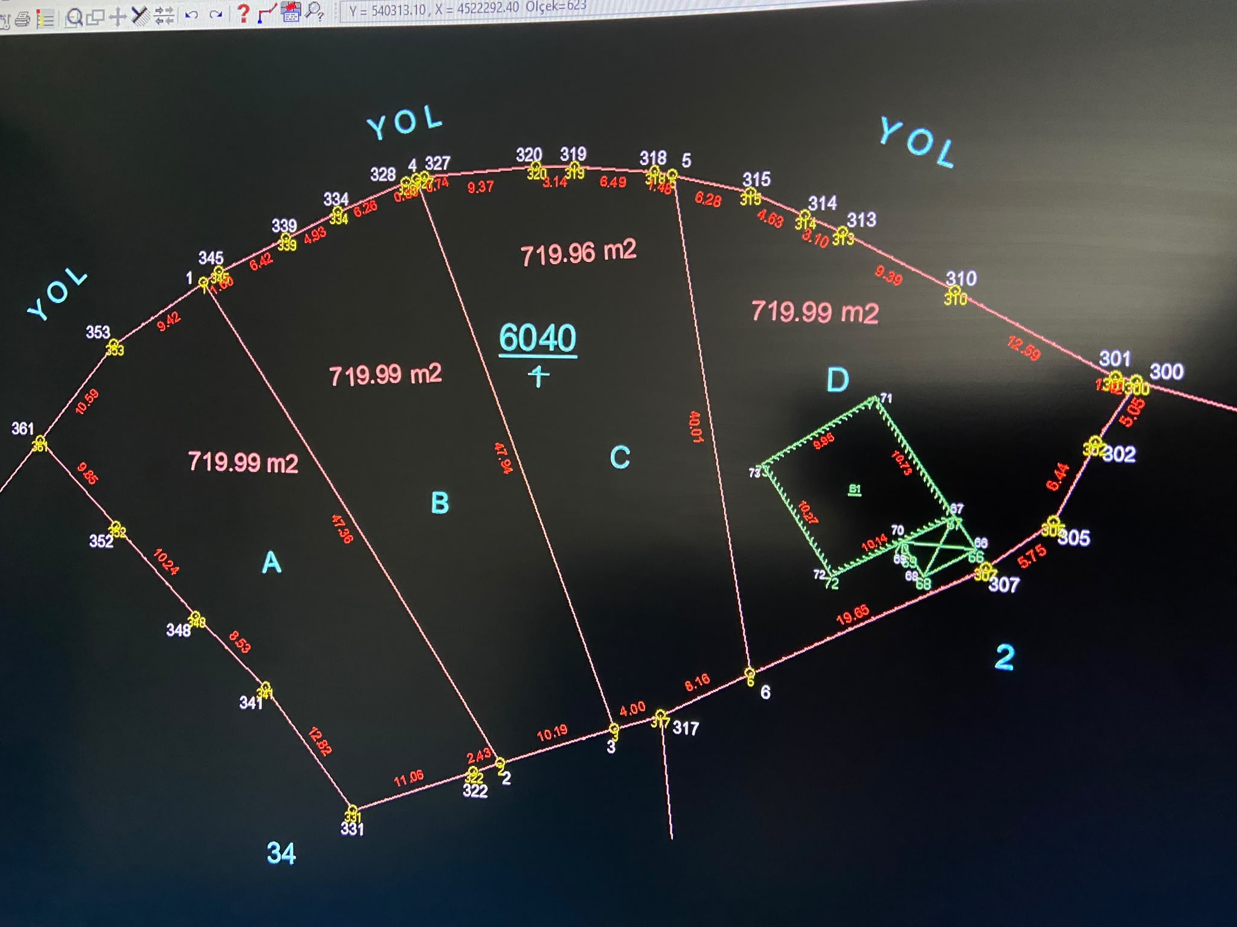Click the 719.99 m2 area in parcel B

click(x=385, y=375)
